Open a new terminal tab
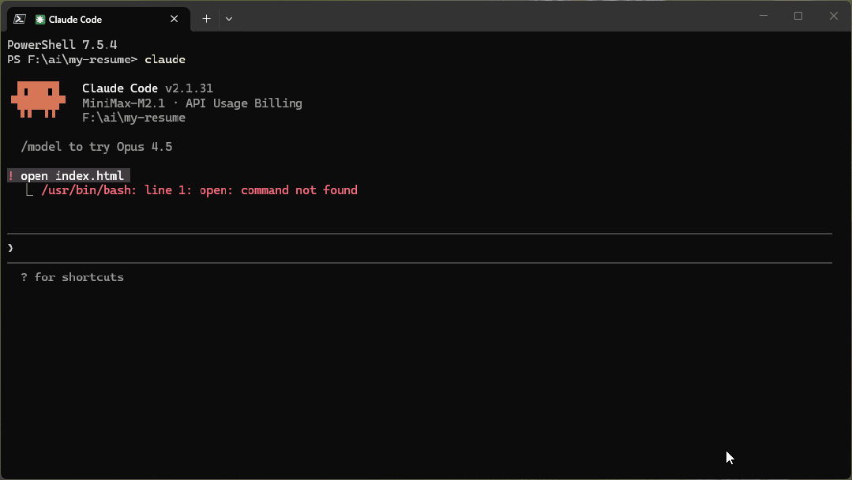Viewport: 852px width, 480px height. pyautogui.click(x=206, y=19)
